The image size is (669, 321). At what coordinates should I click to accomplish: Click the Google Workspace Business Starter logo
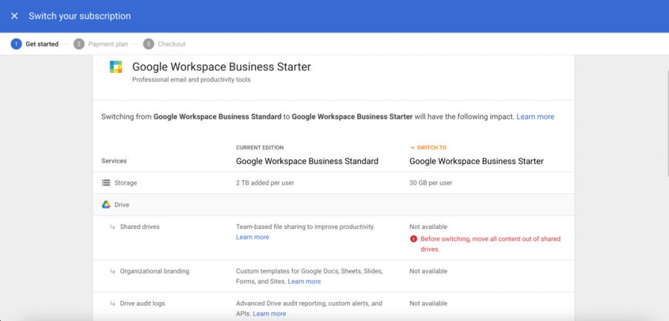(116, 67)
